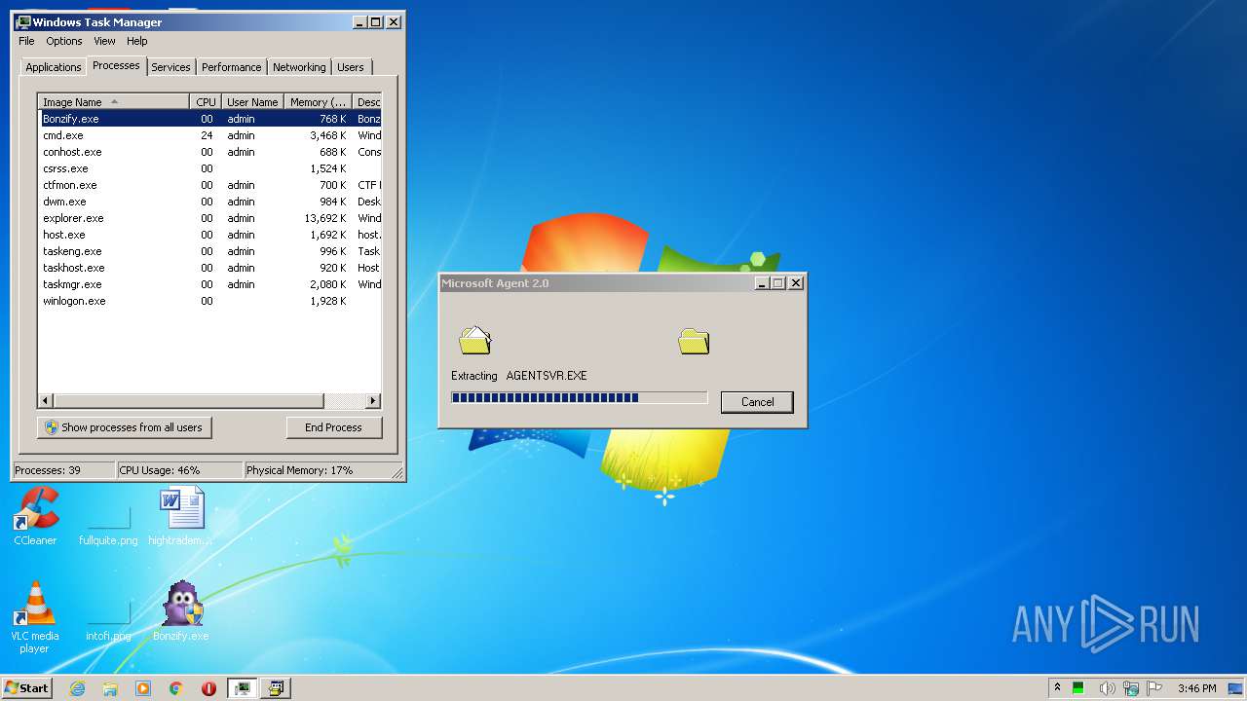Open Windows Explorer from the taskbar

point(110,688)
